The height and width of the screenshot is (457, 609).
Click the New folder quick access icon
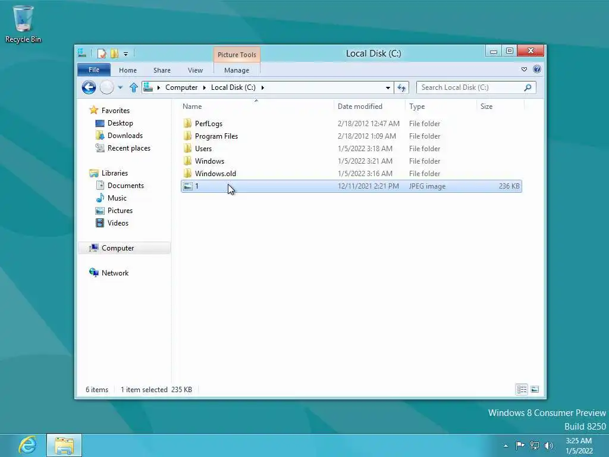[115, 54]
